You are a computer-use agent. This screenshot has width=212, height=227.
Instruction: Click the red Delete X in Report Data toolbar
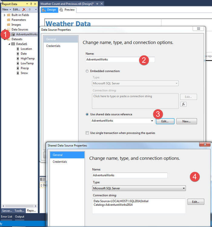pos(24,10)
